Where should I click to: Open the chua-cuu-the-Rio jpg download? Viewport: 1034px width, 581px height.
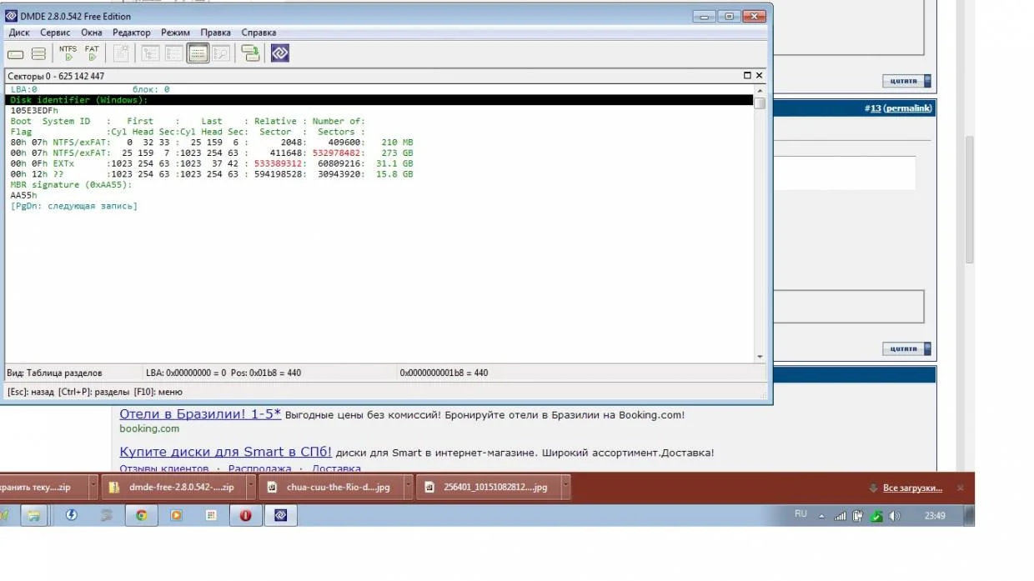click(332, 487)
